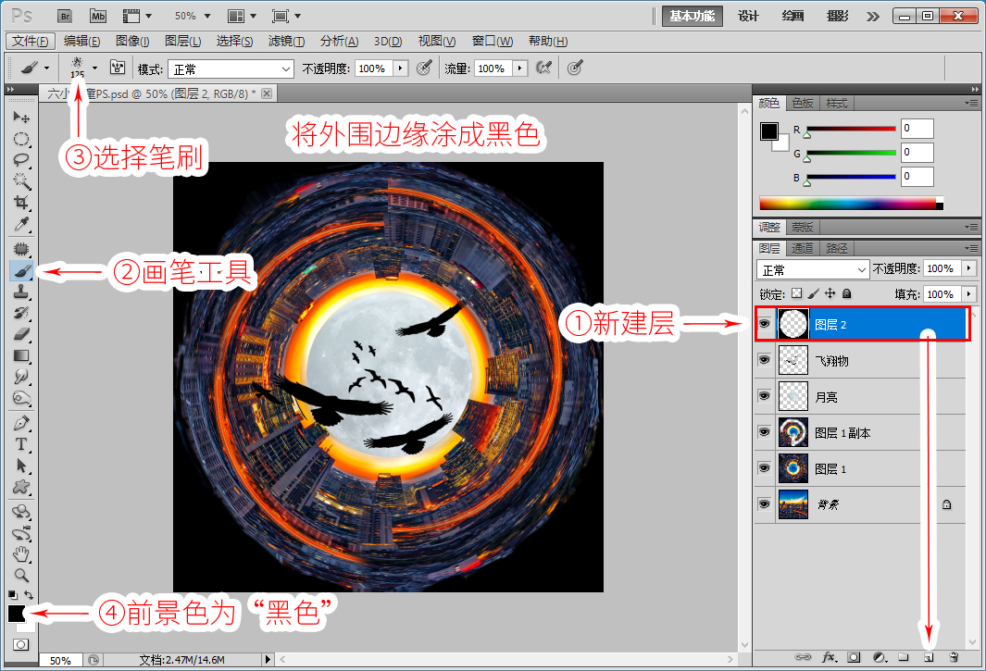Open the brush 模式 dropdown
The width and height of the screenshot is (986, 671).
click(x=231, y=69)
